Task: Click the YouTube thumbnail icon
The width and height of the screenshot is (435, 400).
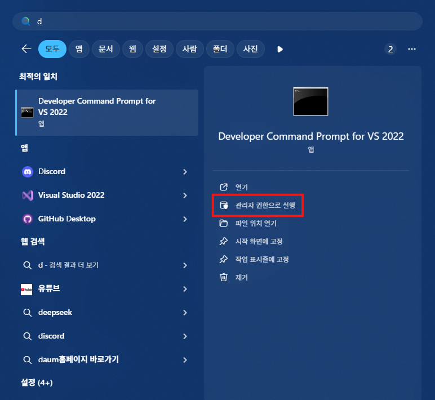Action: (26, 290)
